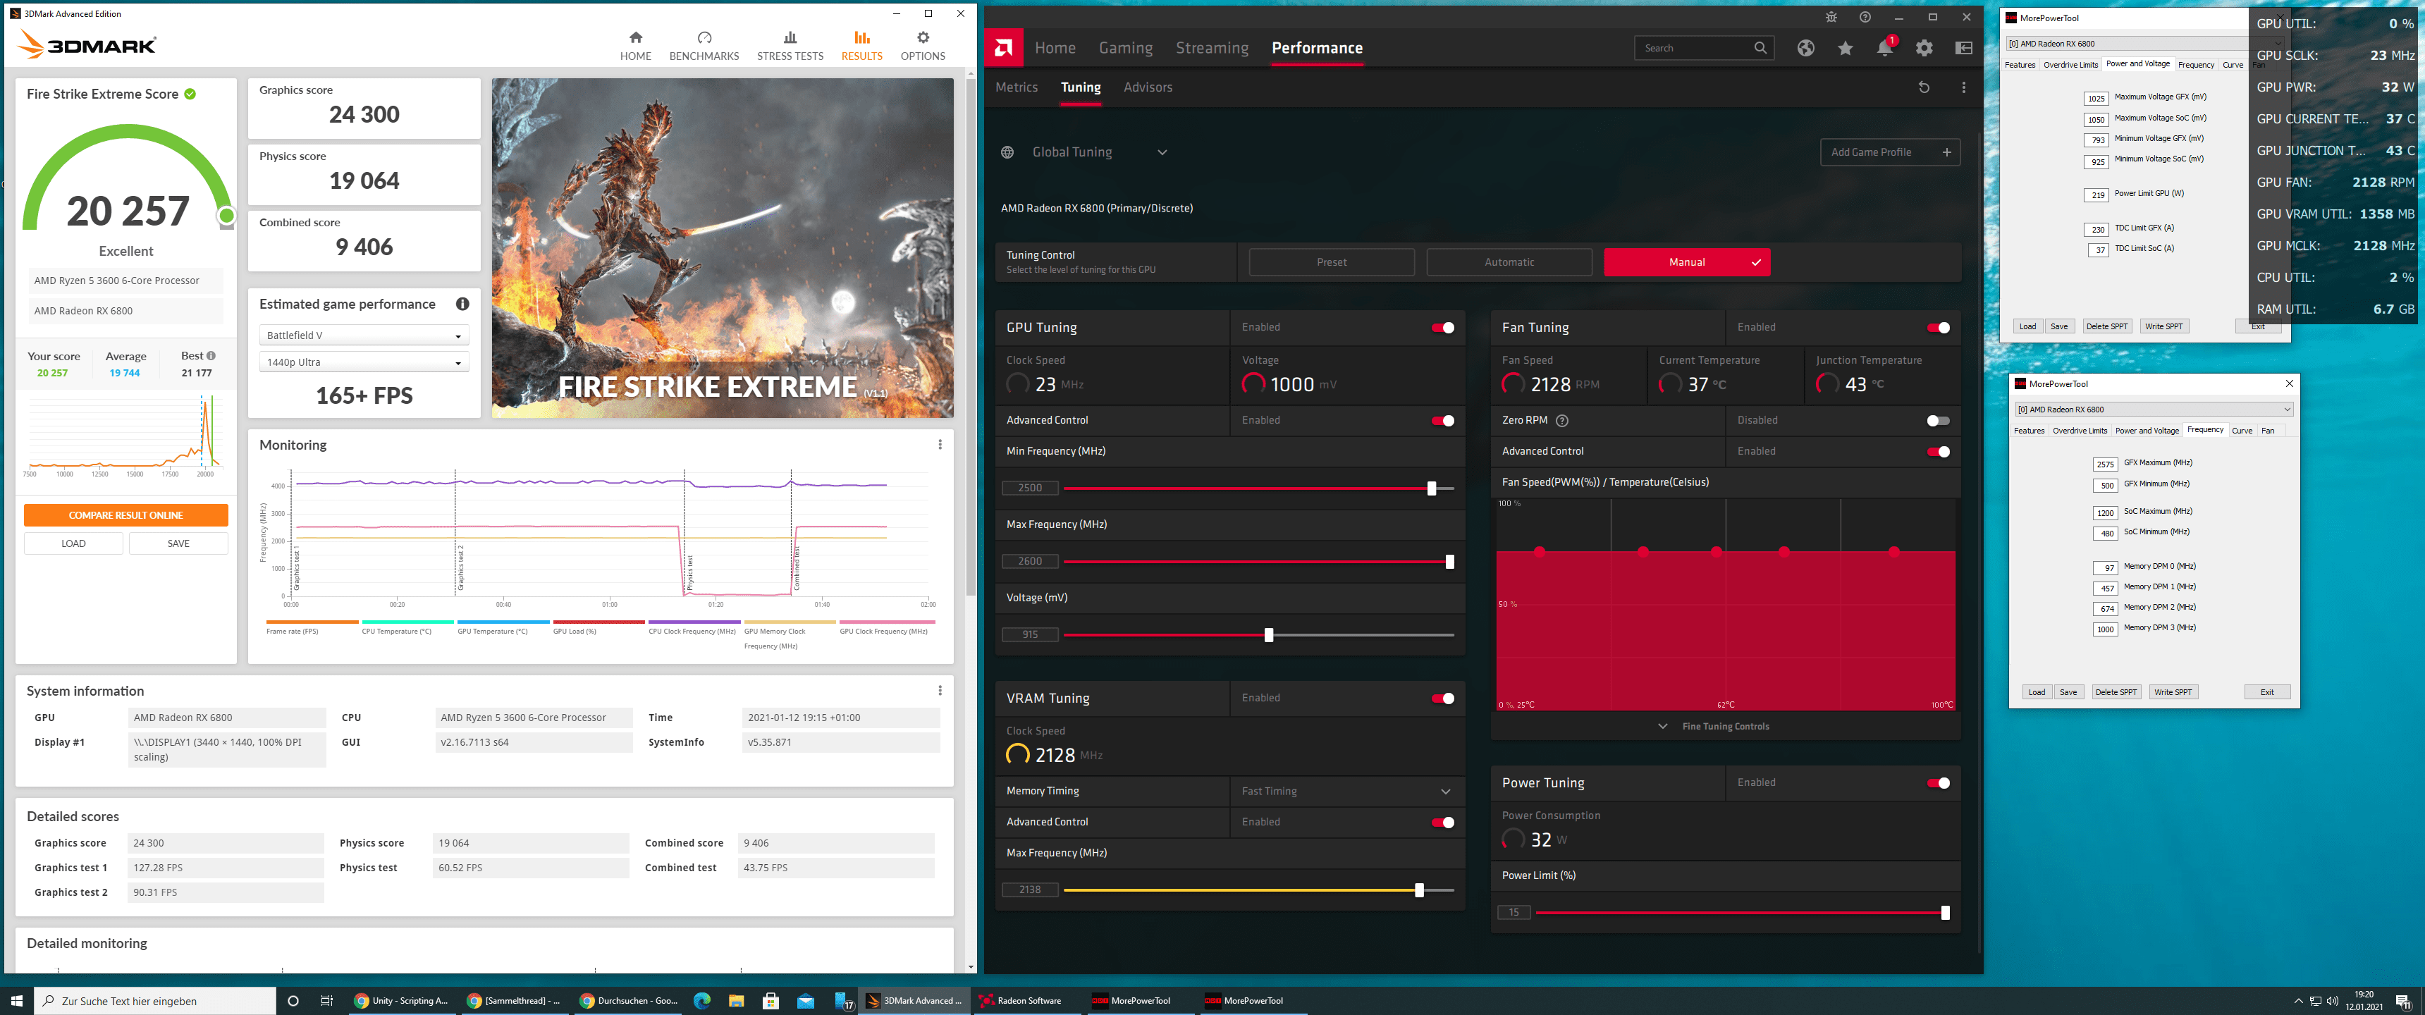The image size is (2425, 1015).
Task: Click Delete SPPT in upper MorePowerTool
Action: [x=2107, y=327]
